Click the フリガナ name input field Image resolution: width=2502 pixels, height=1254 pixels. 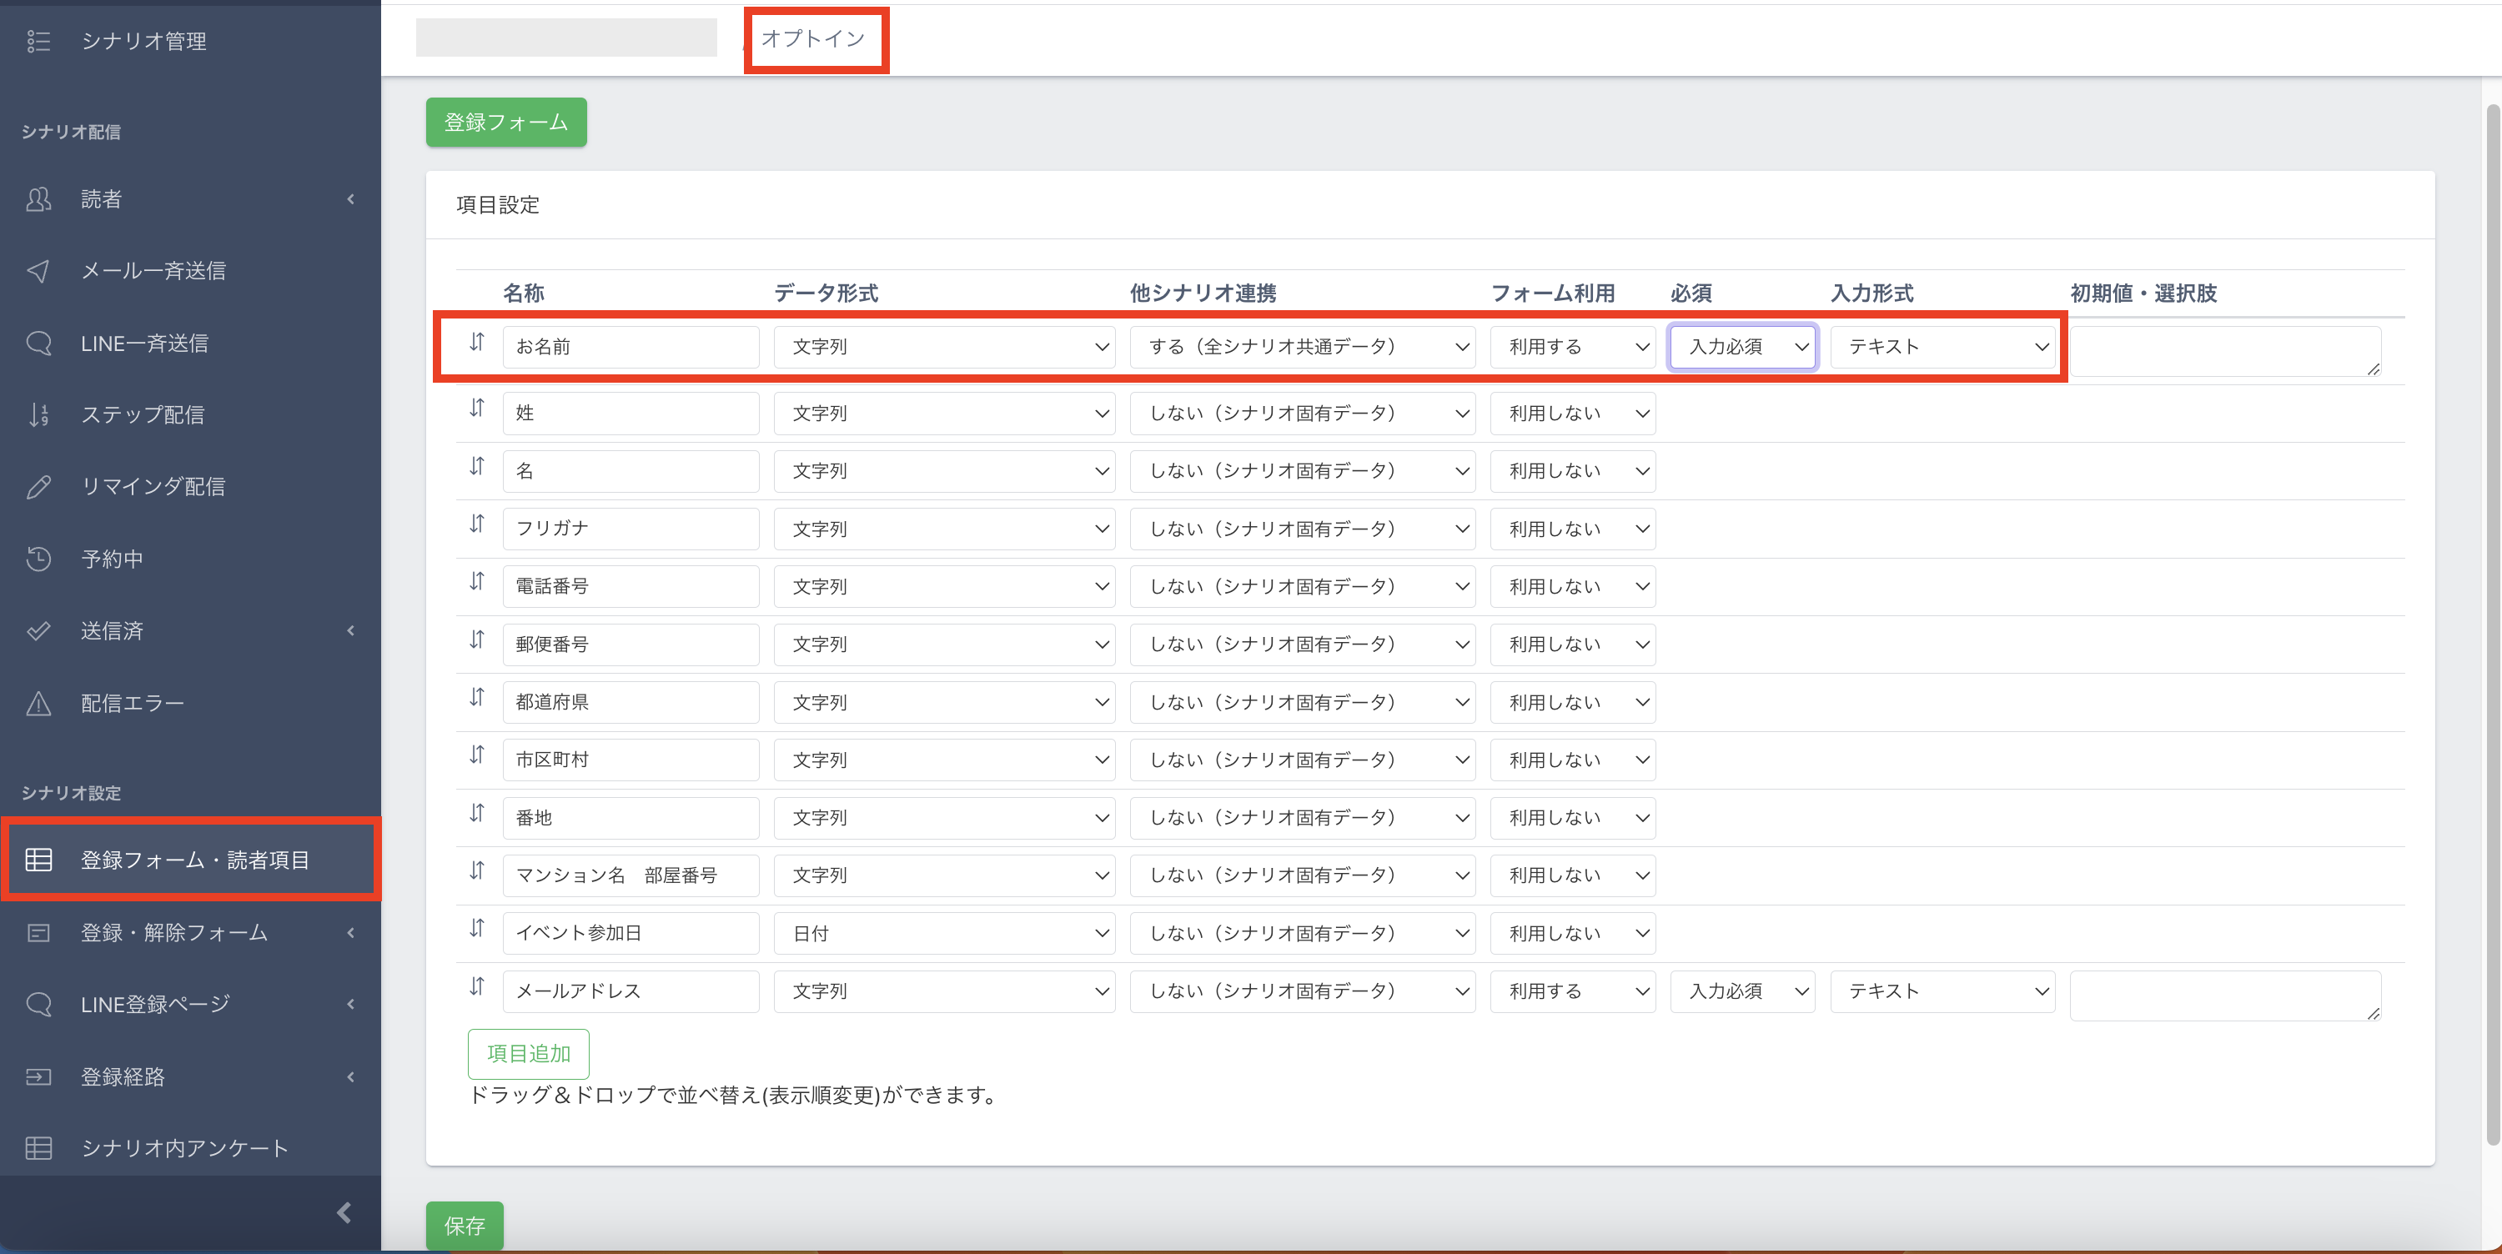coord(631,529)
